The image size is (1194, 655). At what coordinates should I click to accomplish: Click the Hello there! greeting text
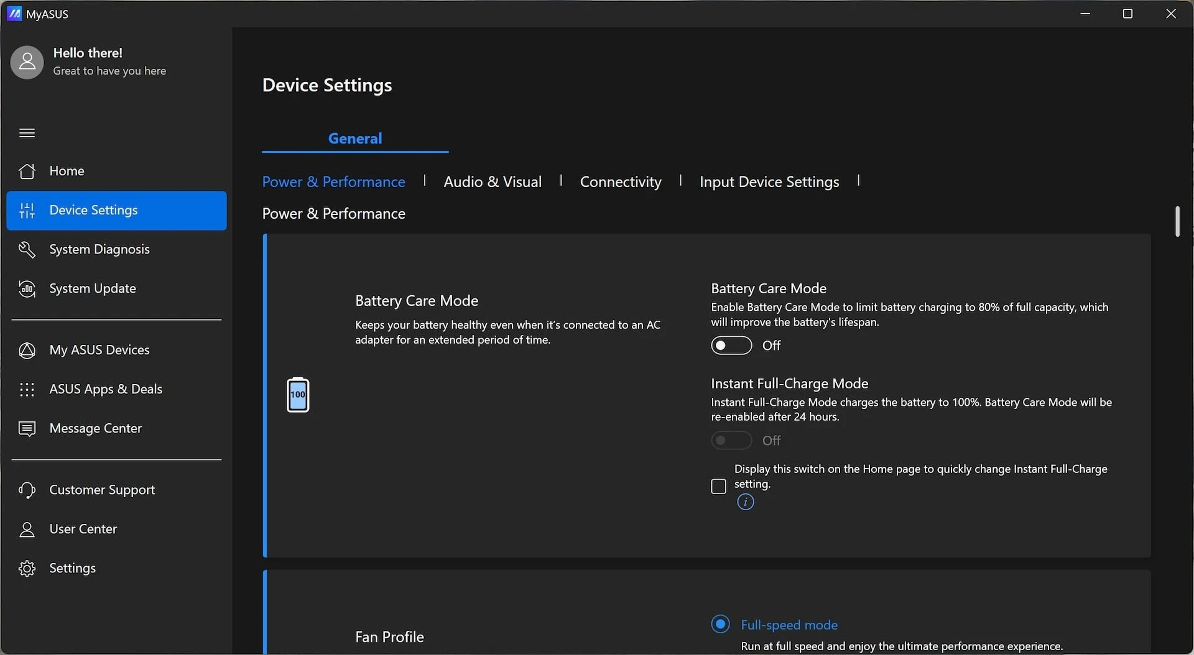pos(88,53)
